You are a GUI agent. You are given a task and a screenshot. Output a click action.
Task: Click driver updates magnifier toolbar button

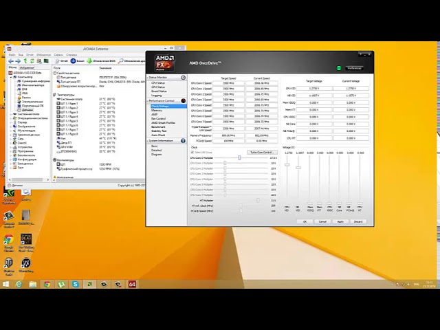click(x=131, y=61)
